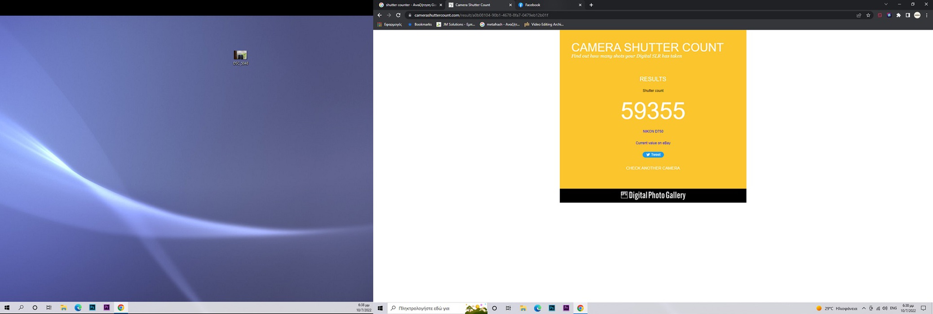
Task: Open the notification action center
Action: 923,309
